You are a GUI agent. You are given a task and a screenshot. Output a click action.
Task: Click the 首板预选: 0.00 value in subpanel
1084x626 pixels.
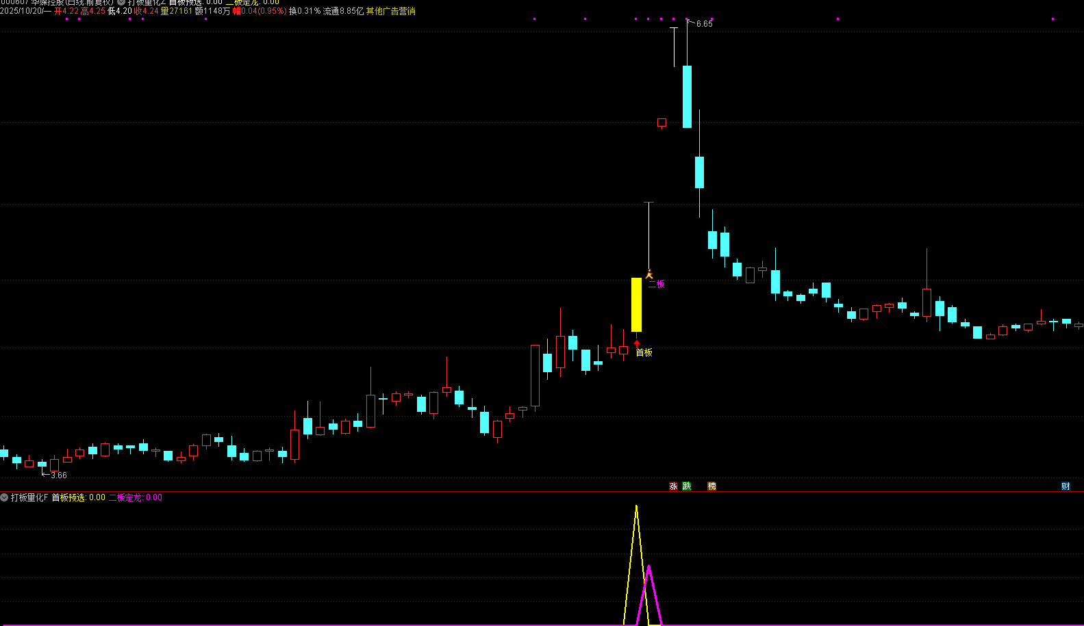click(x=79, y=497)
